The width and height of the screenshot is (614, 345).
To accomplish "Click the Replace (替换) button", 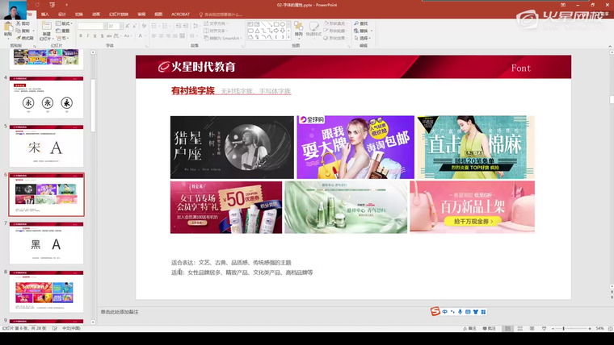I will pos(363,31).
